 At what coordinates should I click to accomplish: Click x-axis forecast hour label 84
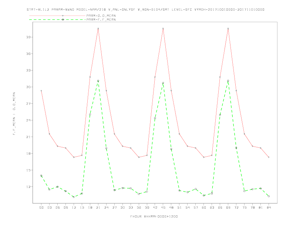[269, 208]
